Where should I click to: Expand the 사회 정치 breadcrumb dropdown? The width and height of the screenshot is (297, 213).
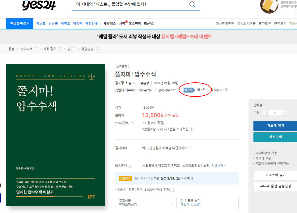point(59,49)
